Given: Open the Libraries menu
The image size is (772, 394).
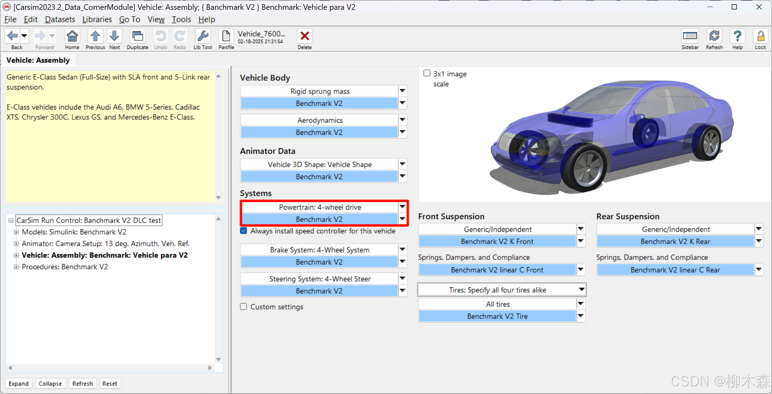Looking at the screenshot, I should pos(97,19).
